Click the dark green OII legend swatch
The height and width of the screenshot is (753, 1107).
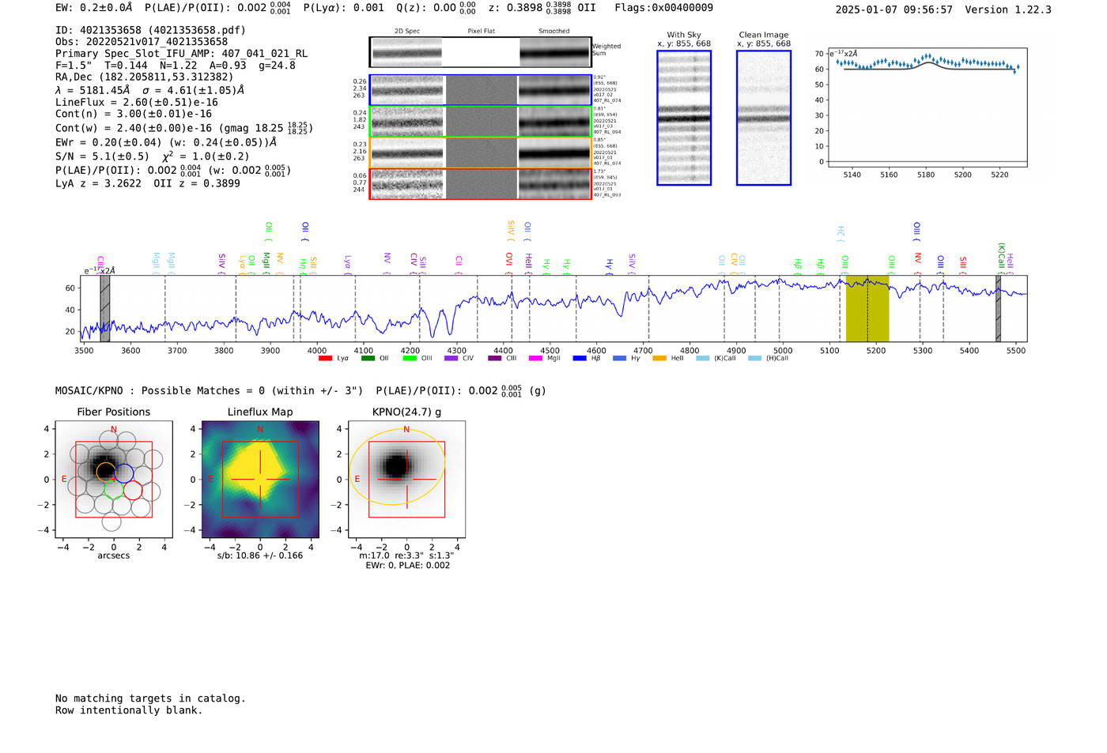[368, 359]
